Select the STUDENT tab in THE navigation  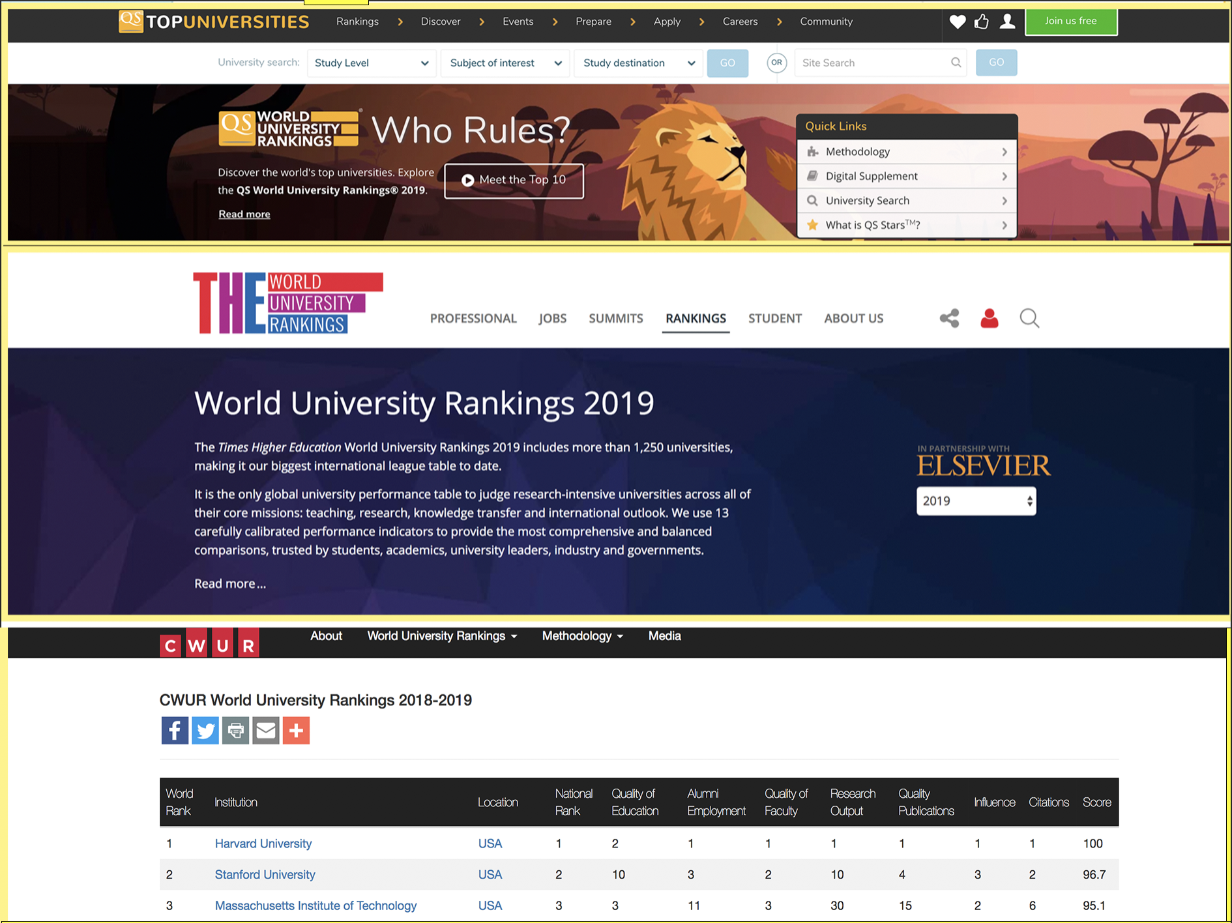774,319
